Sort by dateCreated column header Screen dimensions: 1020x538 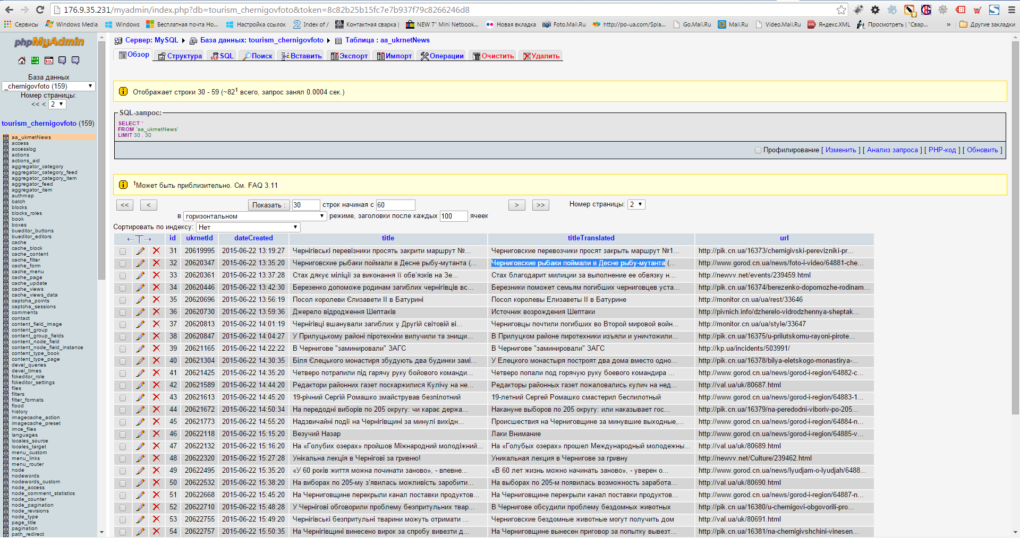pyautogui.click(x=253, y=238)
